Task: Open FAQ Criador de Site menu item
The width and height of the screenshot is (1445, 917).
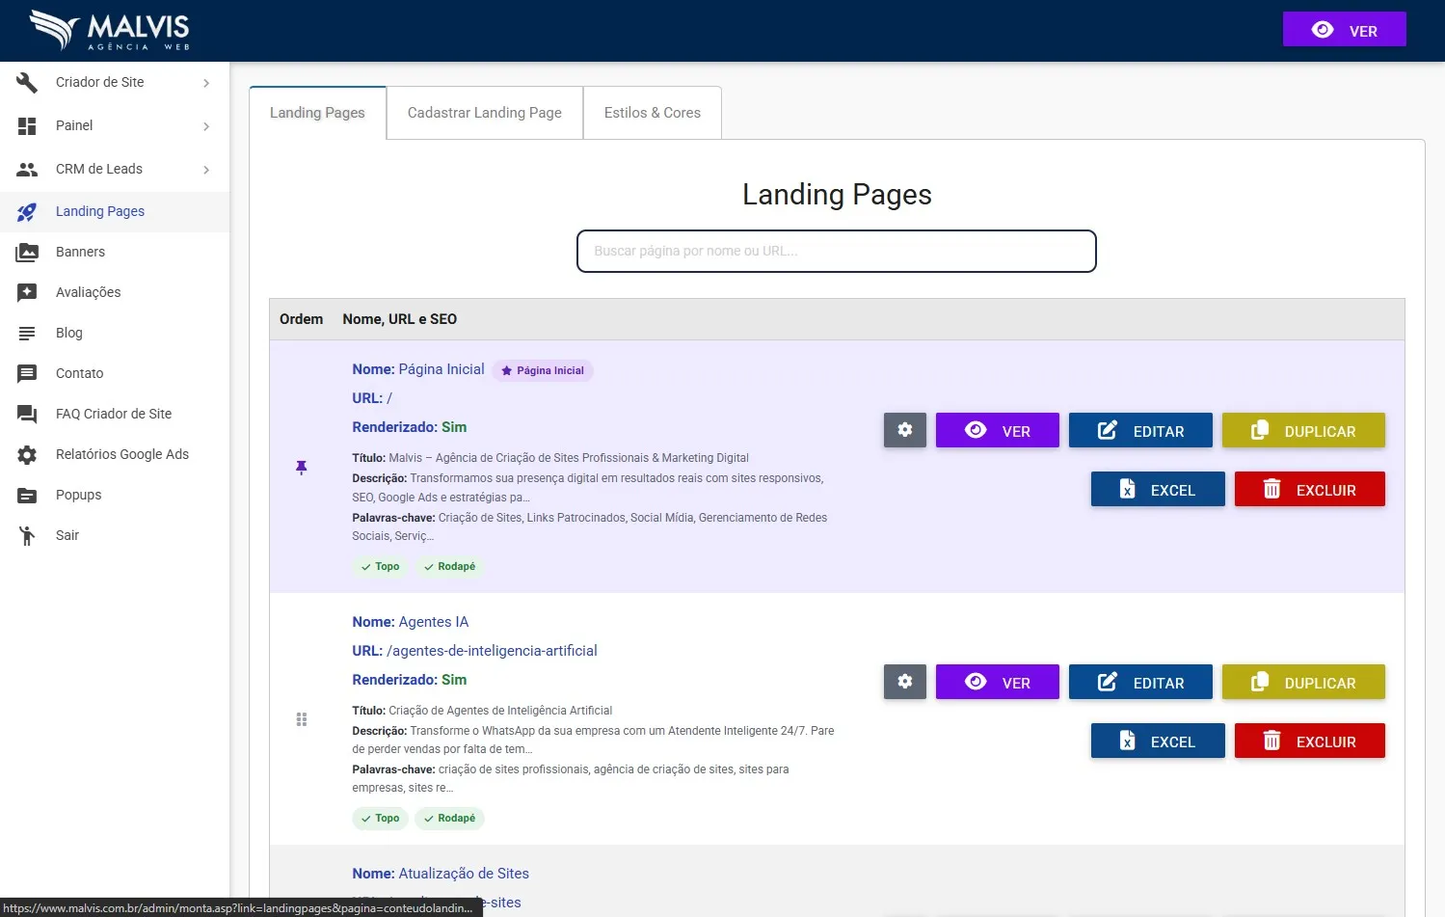Action: coord(115,414)
